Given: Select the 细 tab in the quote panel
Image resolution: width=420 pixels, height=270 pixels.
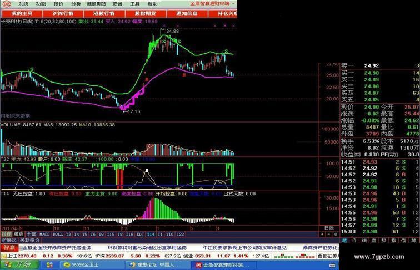Looking at the screenshot, I should [364, 240].
